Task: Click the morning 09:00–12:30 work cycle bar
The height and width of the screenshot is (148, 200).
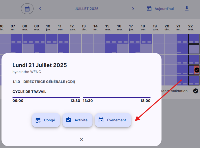Action: click(46, 97)
